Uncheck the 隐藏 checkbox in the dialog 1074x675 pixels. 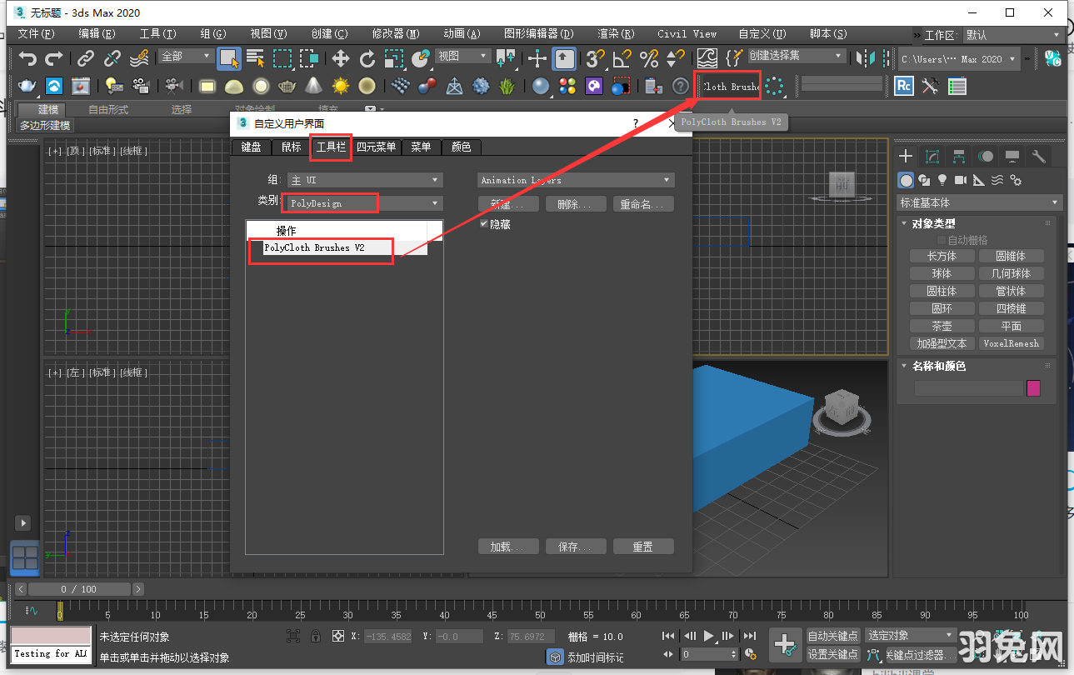tap(484, 223)
